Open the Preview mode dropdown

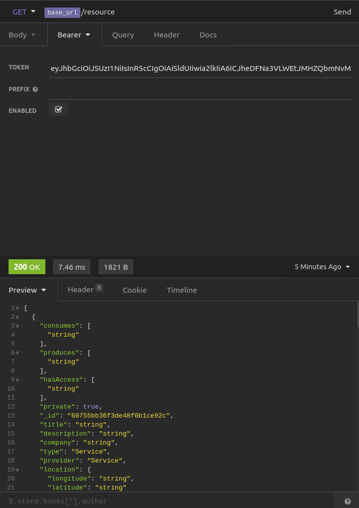click(27, 290)
